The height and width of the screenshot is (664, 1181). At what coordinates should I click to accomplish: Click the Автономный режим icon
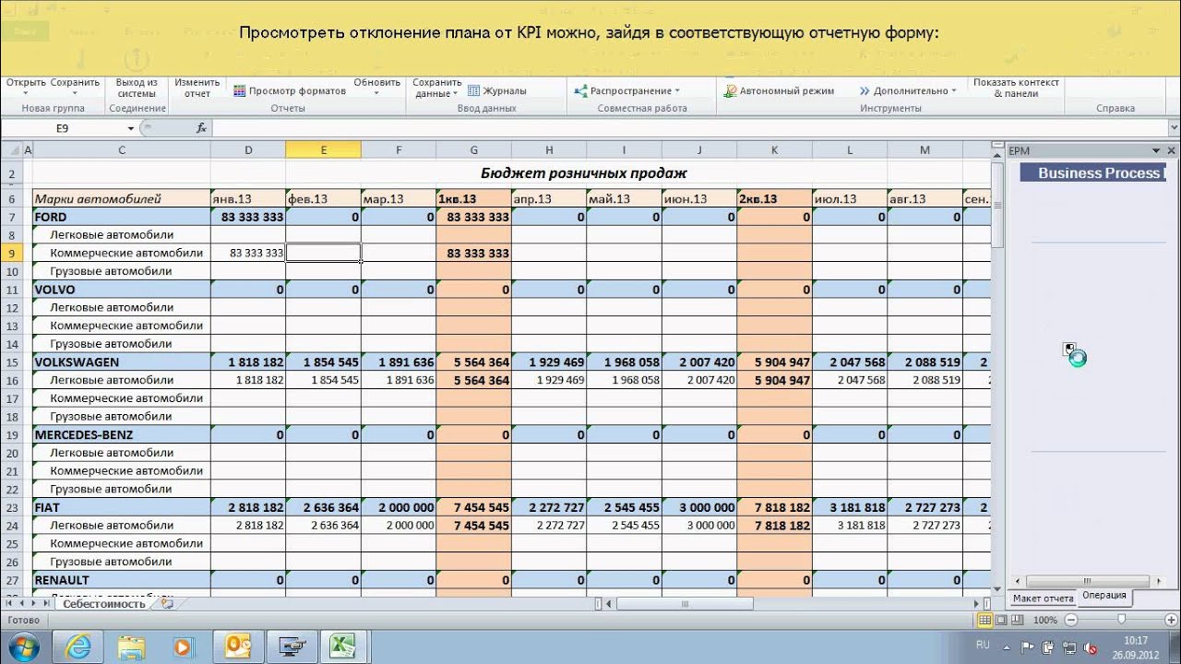(x=731, y=90)
